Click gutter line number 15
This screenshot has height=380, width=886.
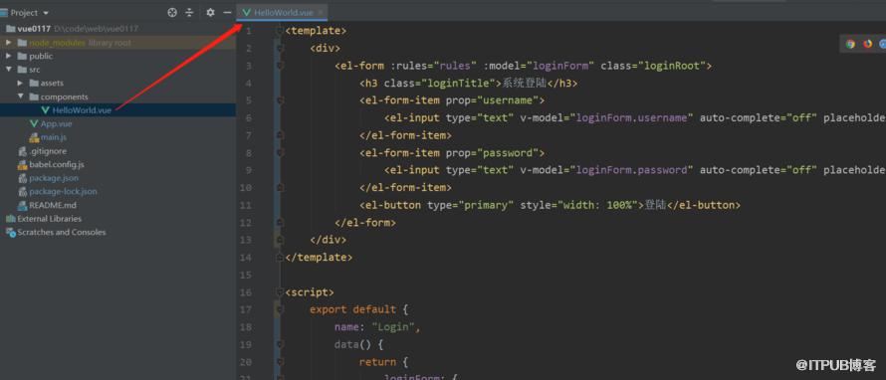[245, 275]
